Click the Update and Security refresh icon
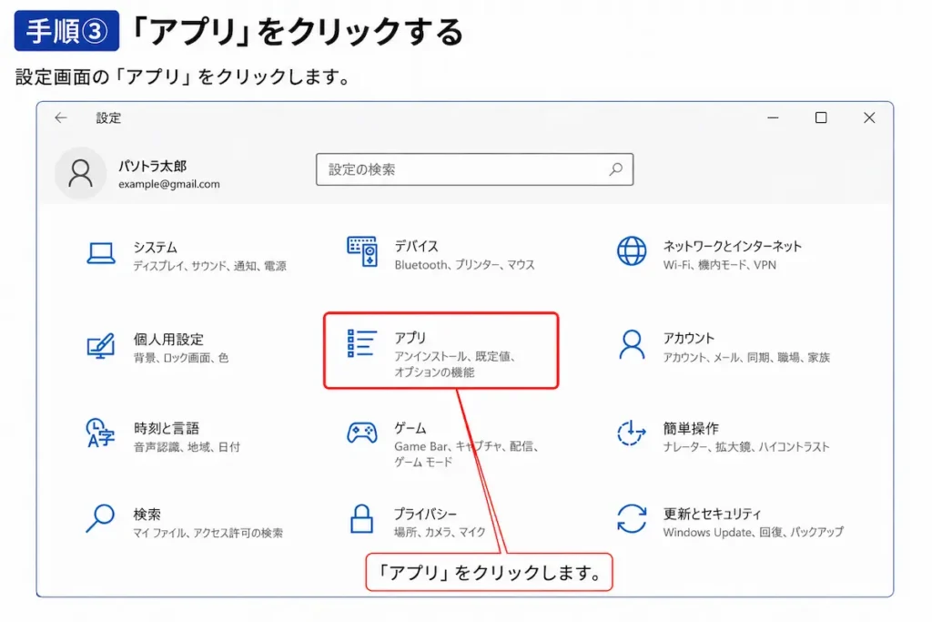The width and height of the screenshot is (932, 622). coord(632,518)
